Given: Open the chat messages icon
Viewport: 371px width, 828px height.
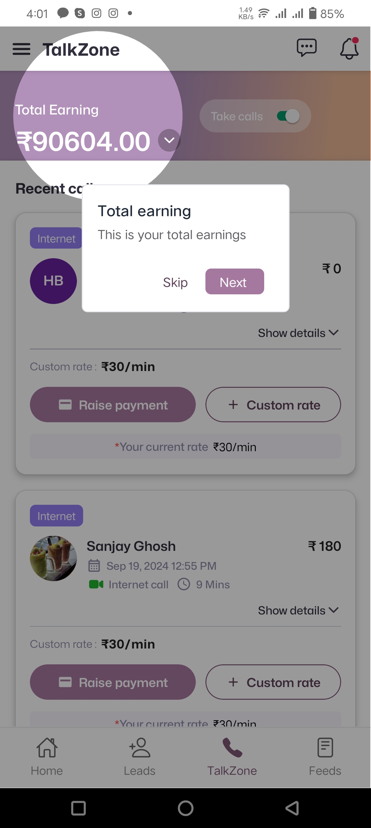Looking at the screenshot, I should tap(306, 48).
